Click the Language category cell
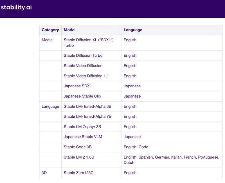The image size is (225, 183). point(50,107)
